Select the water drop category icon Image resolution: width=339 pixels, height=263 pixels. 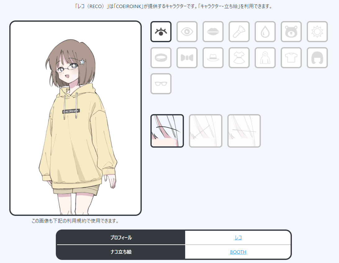click(265, 32)
